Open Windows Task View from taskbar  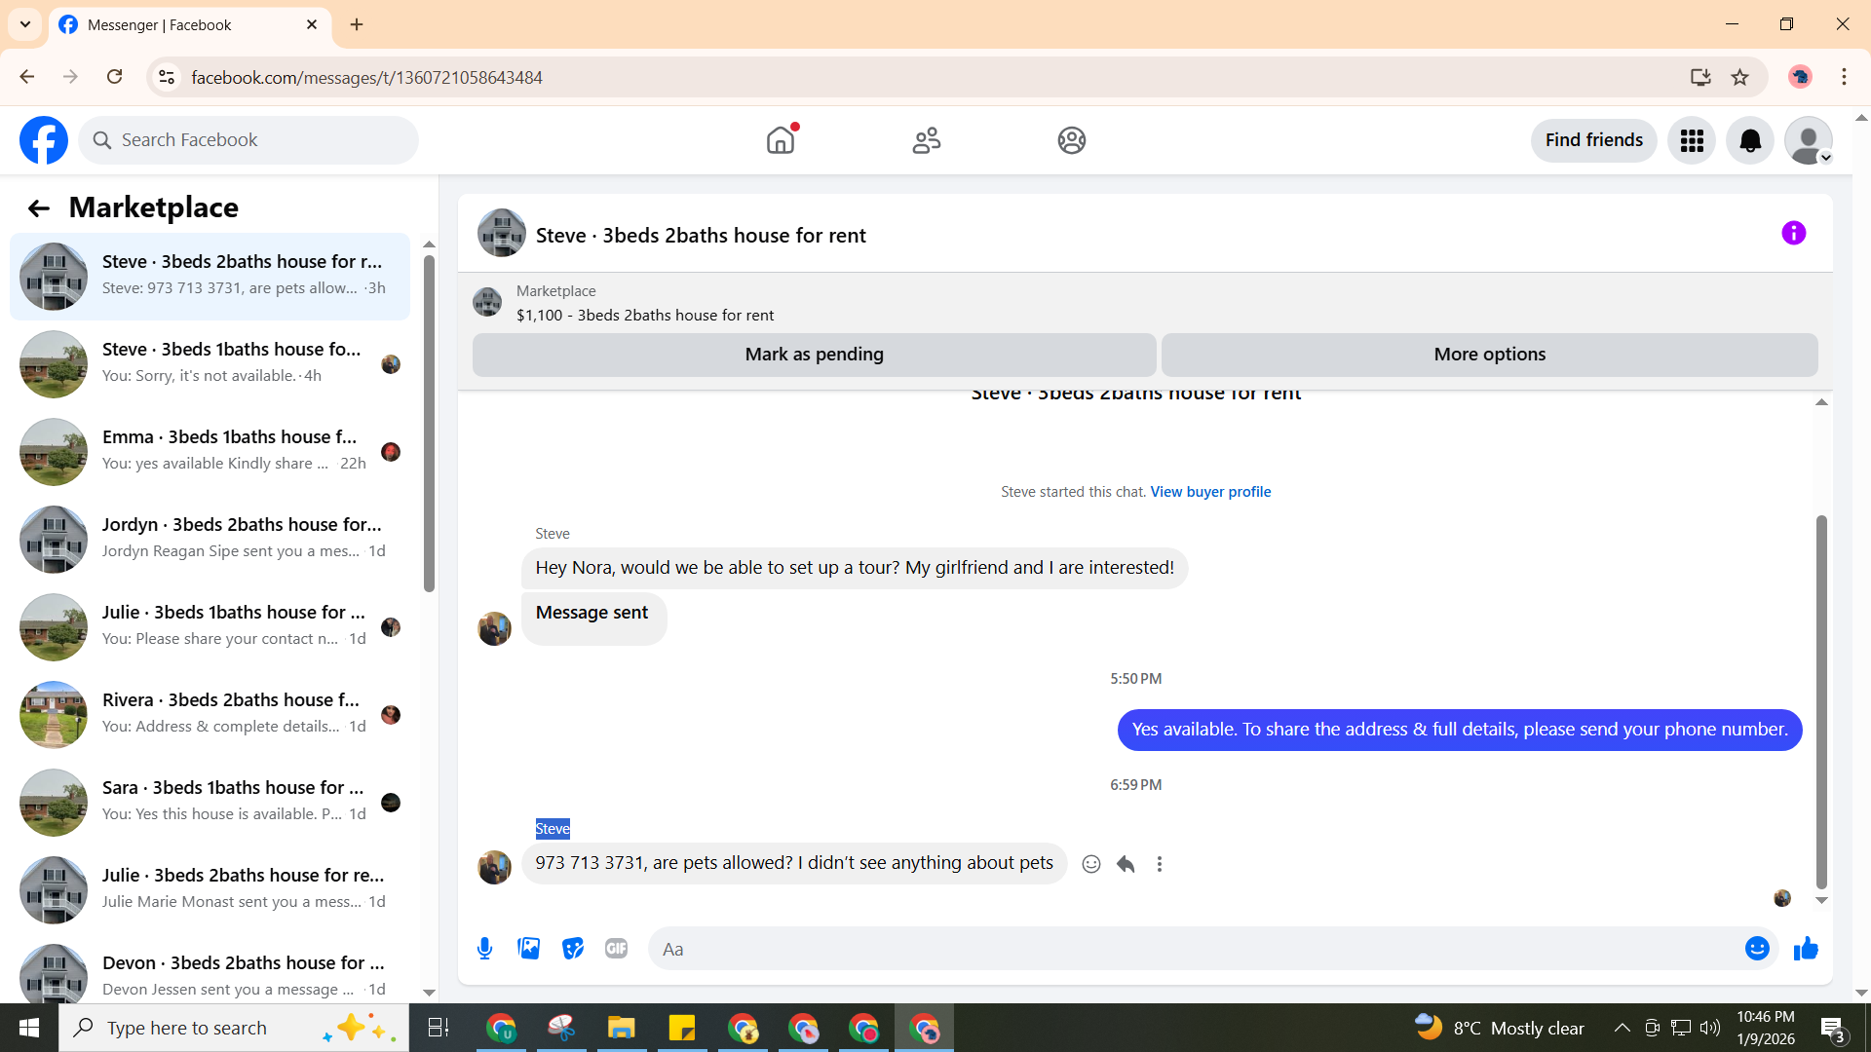pos(438,1028)
